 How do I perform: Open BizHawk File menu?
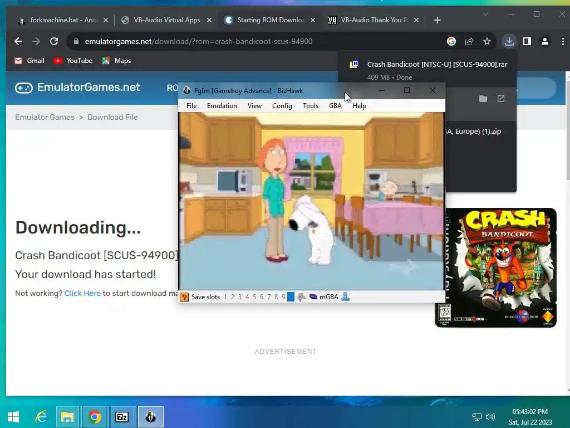[x=191, y=106]
